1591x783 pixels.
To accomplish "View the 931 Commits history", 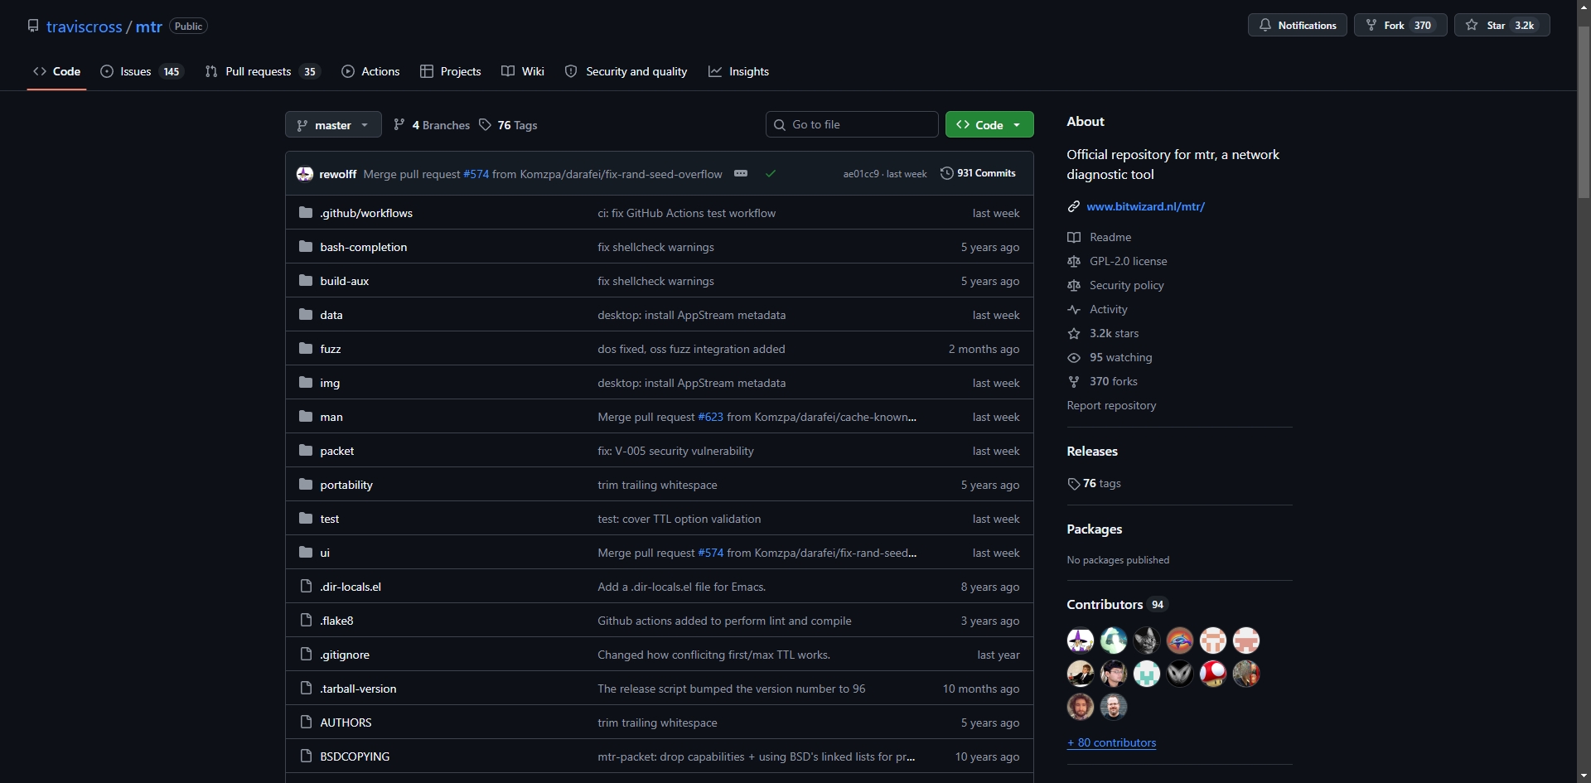I will [x=978, y=173].
